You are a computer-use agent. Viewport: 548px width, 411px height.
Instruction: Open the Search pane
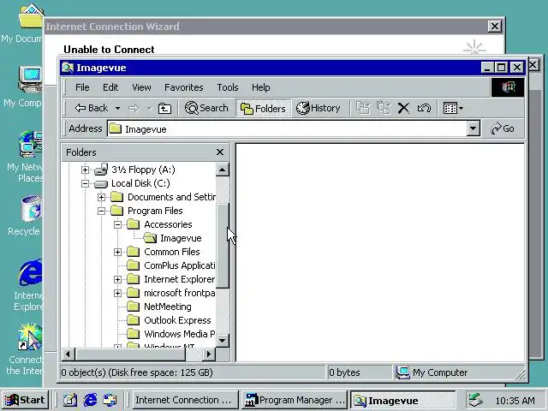[206, 108]
